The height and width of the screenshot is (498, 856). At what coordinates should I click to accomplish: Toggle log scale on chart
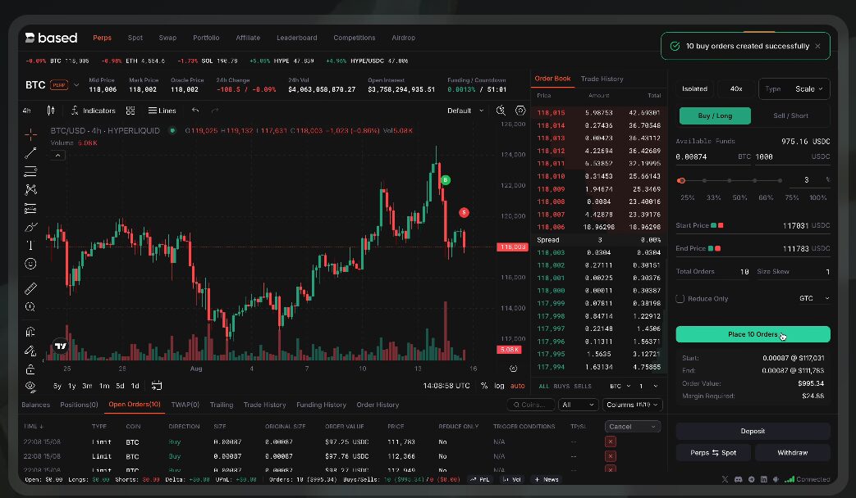pyautogui.click(x=499, y=386)
